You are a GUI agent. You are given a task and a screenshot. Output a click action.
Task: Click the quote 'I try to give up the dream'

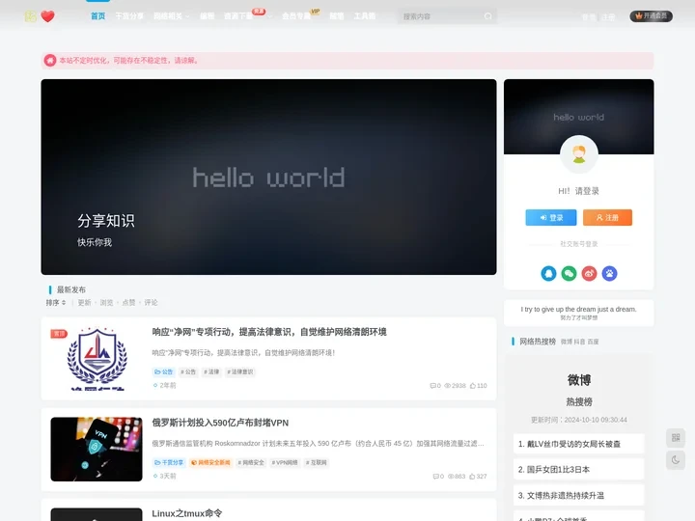[578, 310]
